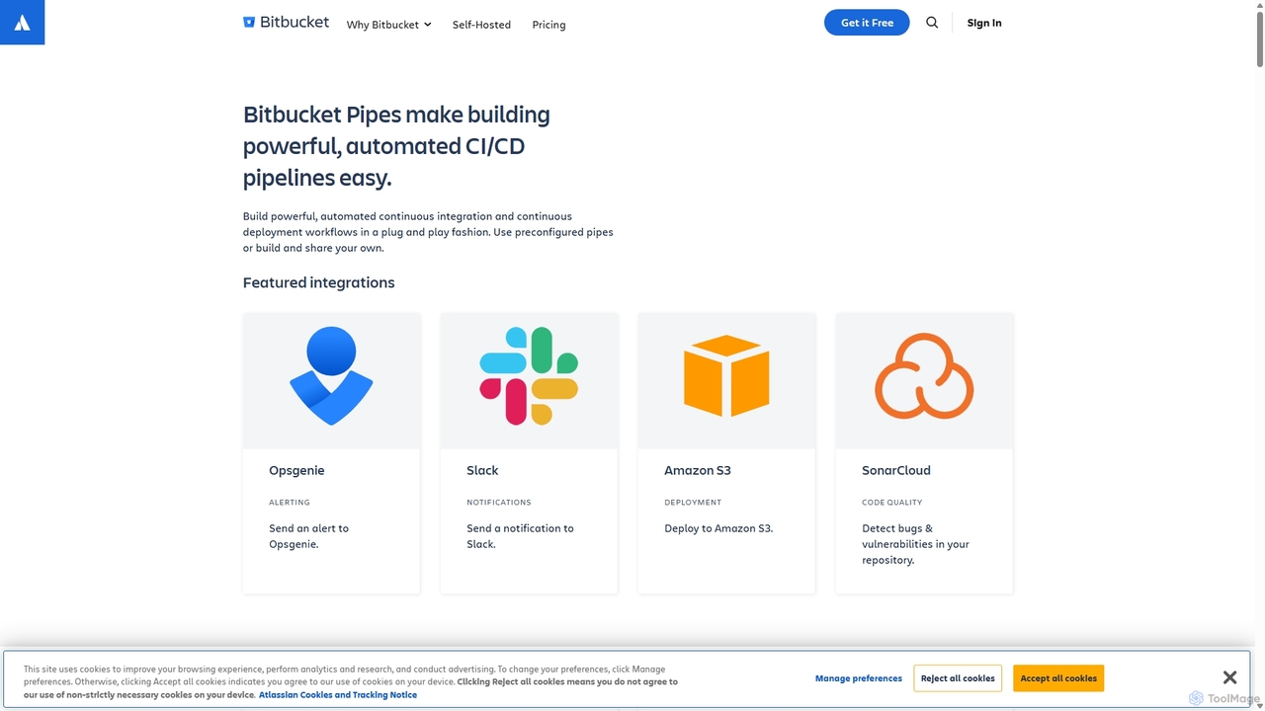Open the Opsgenie card title
This screenshot has height=711, width=1265.
click(x=296, y=470)
